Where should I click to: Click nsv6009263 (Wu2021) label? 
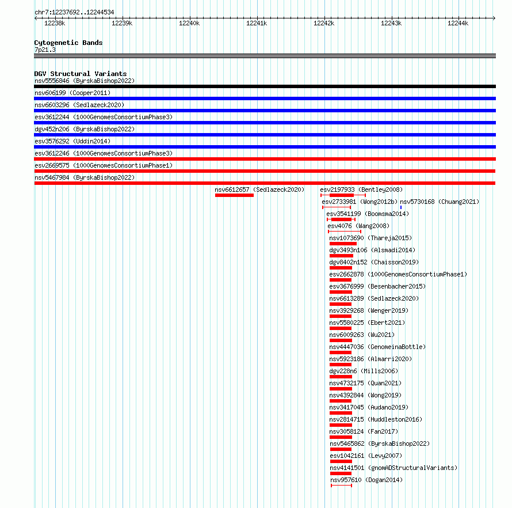(x=362, y=335)
